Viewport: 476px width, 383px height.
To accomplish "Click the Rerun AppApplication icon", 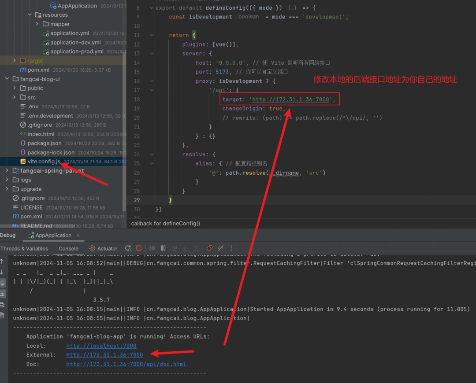I will [128, 248].
